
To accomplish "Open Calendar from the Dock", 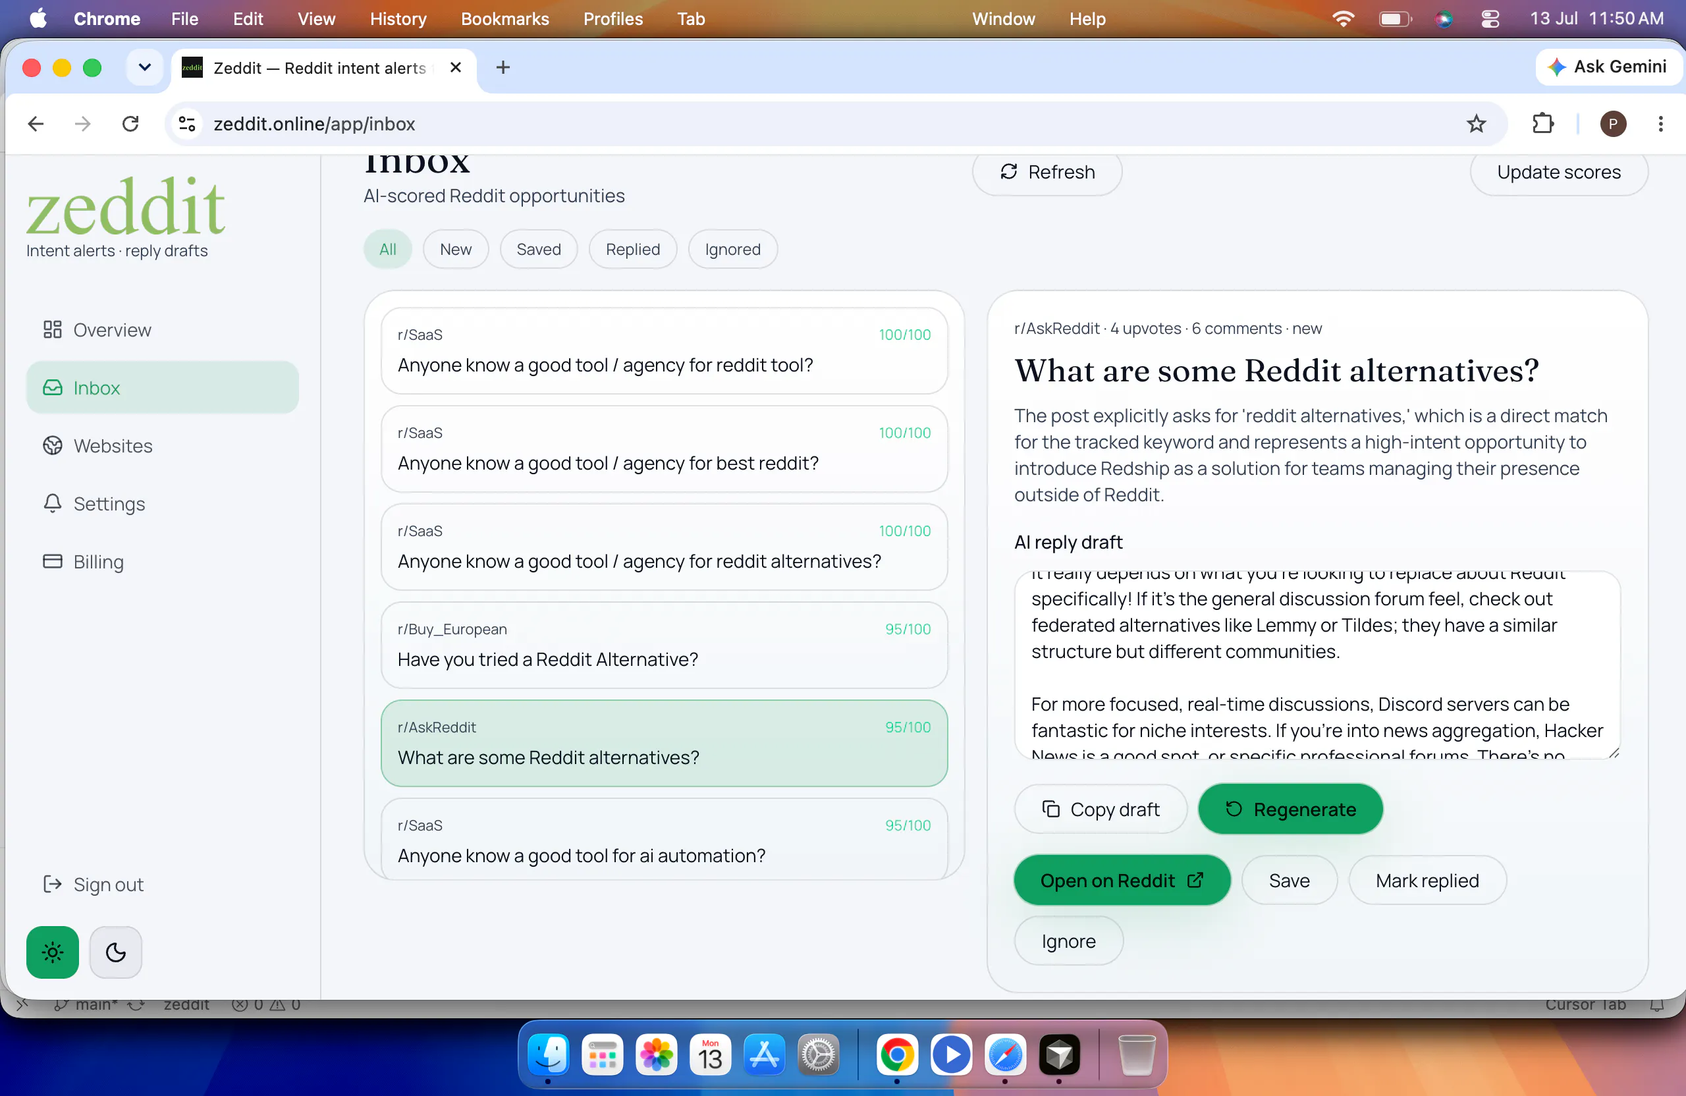I will pos(710,1055).
